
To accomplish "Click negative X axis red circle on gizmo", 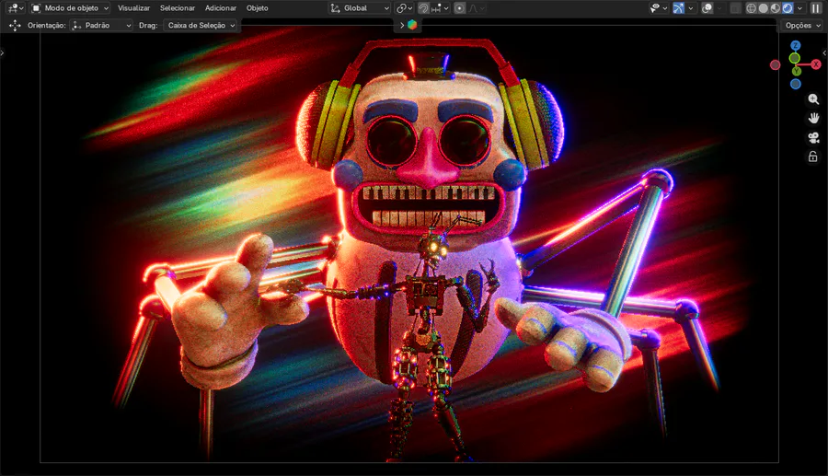I will [x=775, y=65].
